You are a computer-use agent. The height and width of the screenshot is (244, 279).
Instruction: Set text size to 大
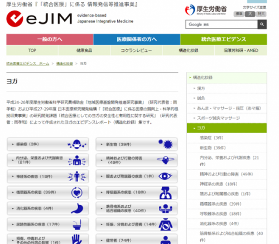click(x=250, y=14)
